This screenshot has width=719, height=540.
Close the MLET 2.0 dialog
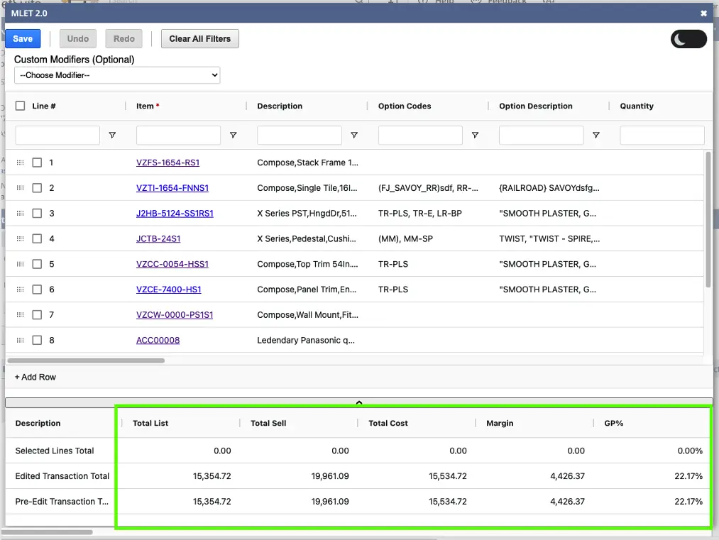pos(703,13)
